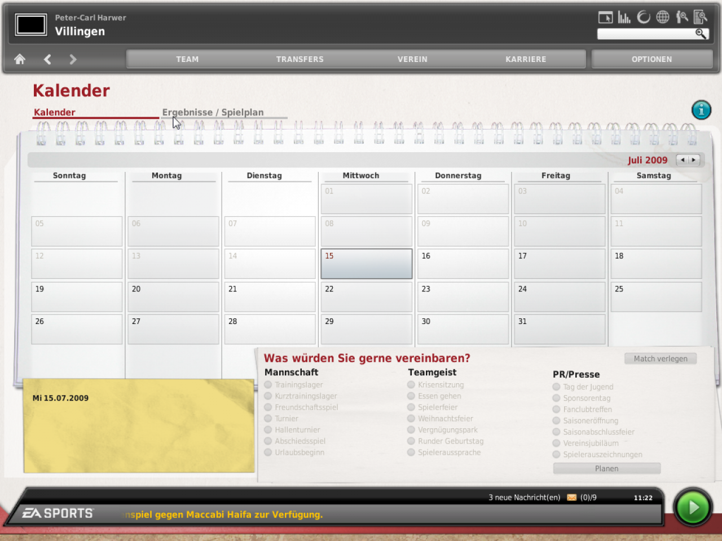
Task: Select Urlaubsbeginn radio option
Action: point(268,453)
